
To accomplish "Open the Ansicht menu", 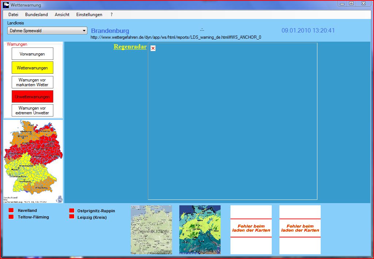I will click(62, 15).
